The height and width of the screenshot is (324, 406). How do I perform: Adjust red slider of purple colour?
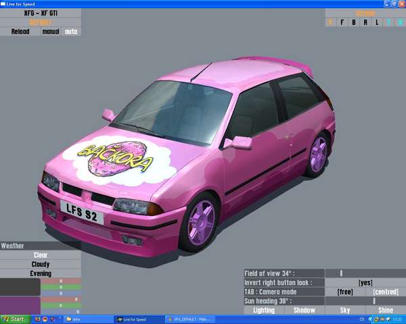tap(61, 299)
